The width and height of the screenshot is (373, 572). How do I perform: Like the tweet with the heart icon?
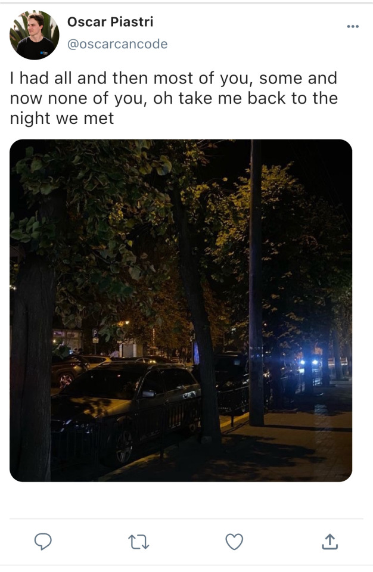234,542
